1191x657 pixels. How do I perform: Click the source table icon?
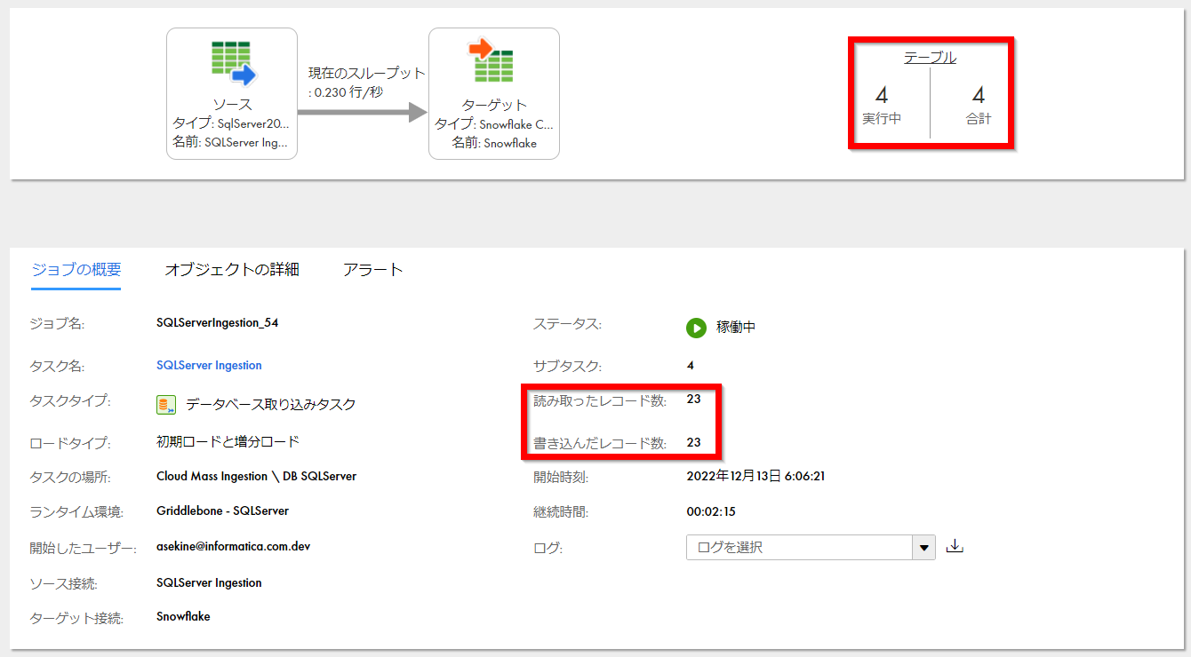pos(234,64)
